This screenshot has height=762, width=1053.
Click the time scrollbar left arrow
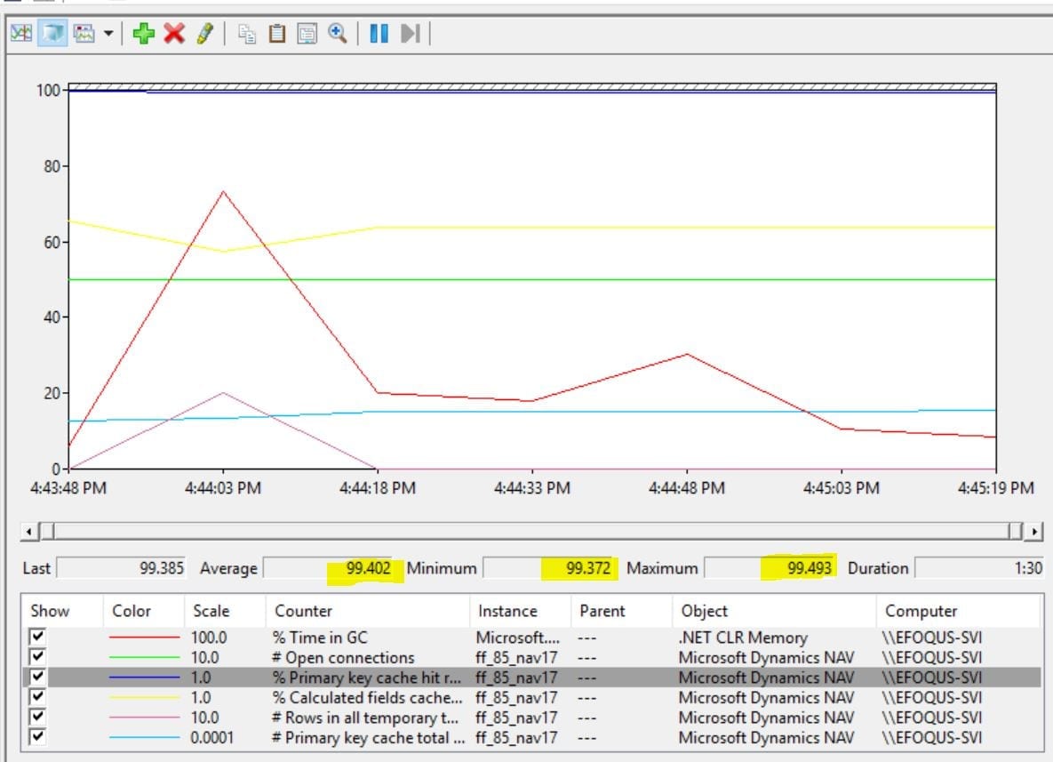pyautogui.click(x=28, y=532)
